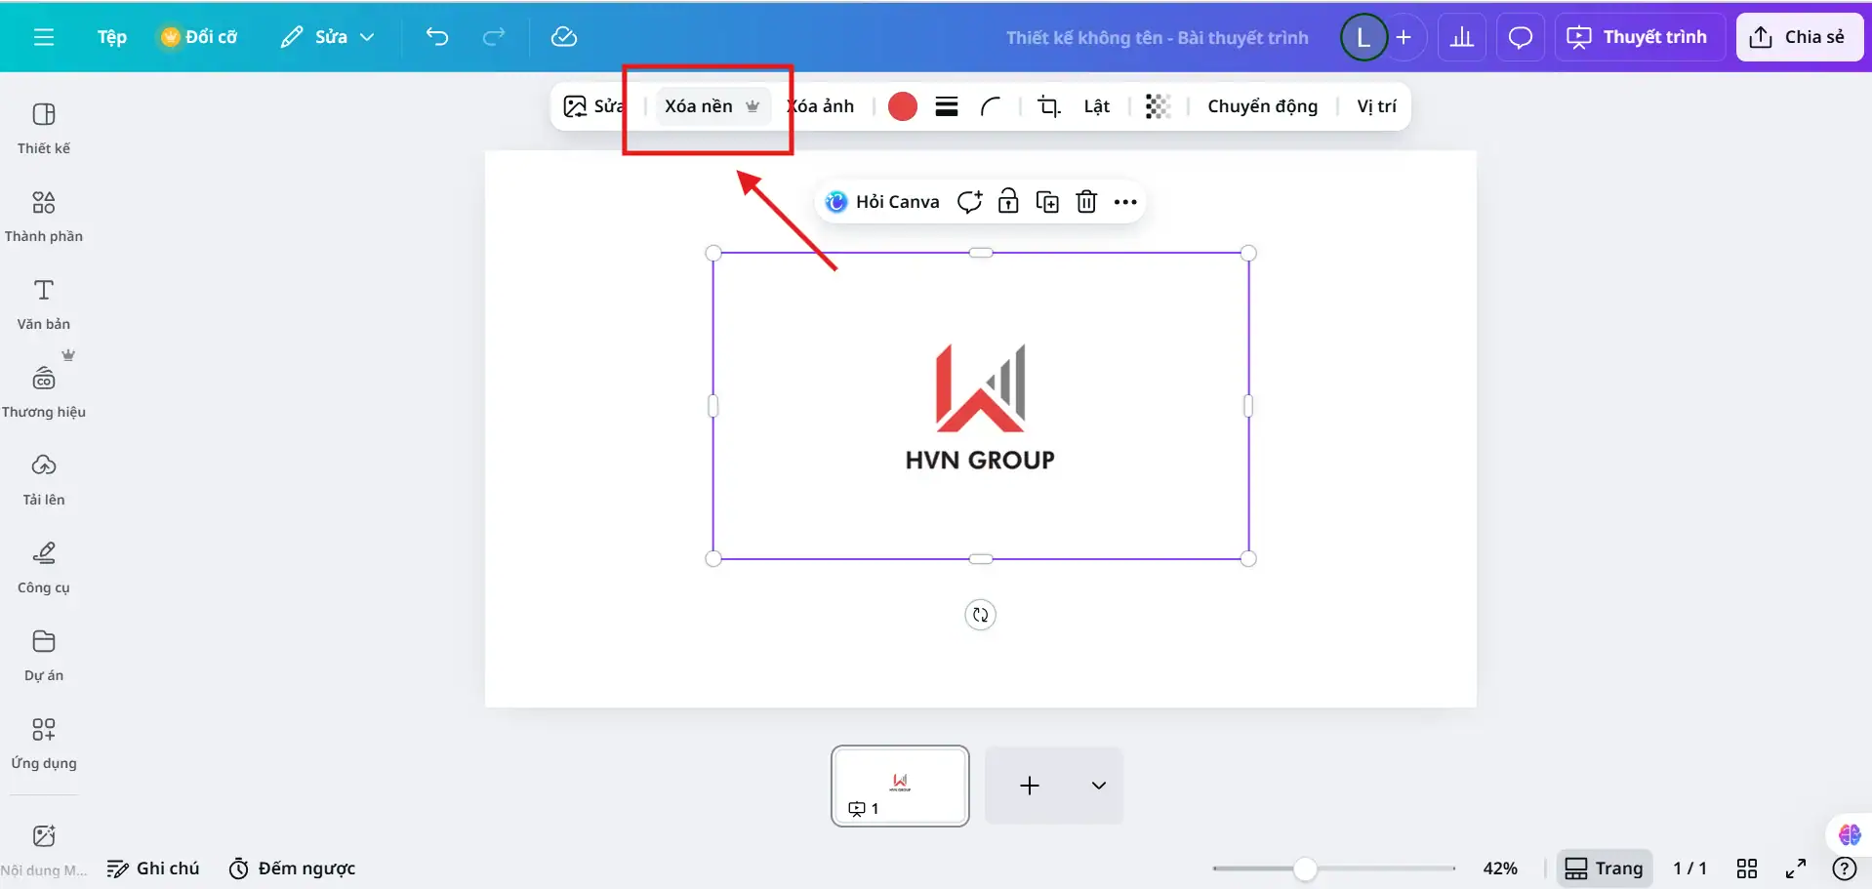The image size is (1872, 889).
Task: Duplicate the selected image
Action: [x=1047, y=201]
